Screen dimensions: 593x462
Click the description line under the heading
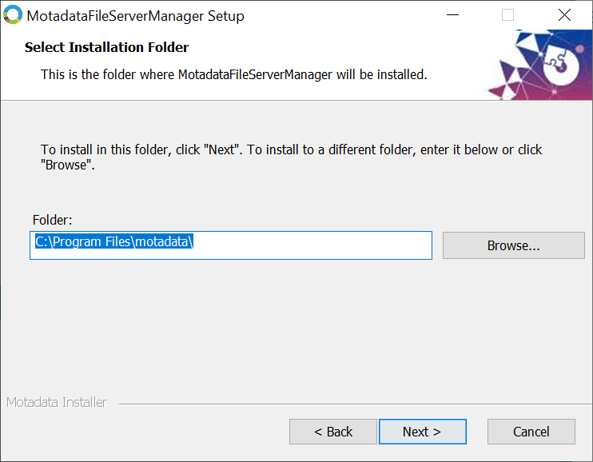point(233,74)
